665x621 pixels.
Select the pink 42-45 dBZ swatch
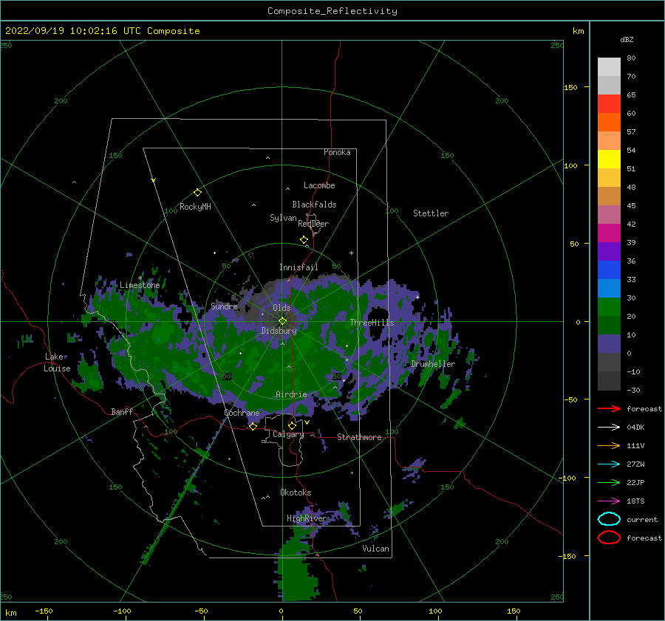point(609,215)
